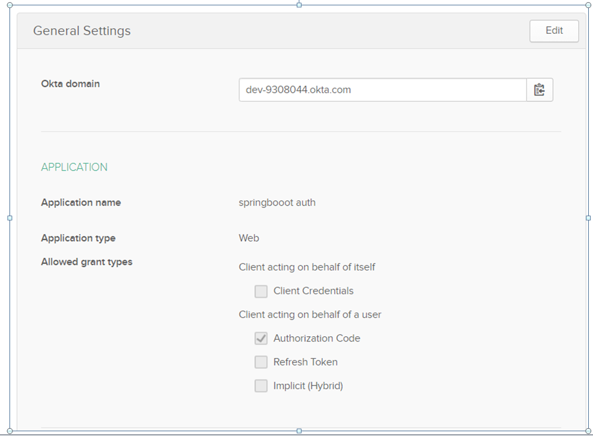Click the left-middle selection handle
The width and height of the screenshot is (593, 436).
(9, 217)
